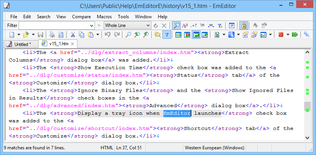Toggle Match Whole Word w icon
The image size is (316, 155).
tap(211, 25)
